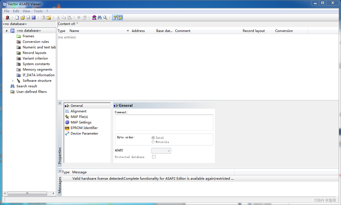
Task: Click the Copy toolbar icon
Action: pos(64,18)
